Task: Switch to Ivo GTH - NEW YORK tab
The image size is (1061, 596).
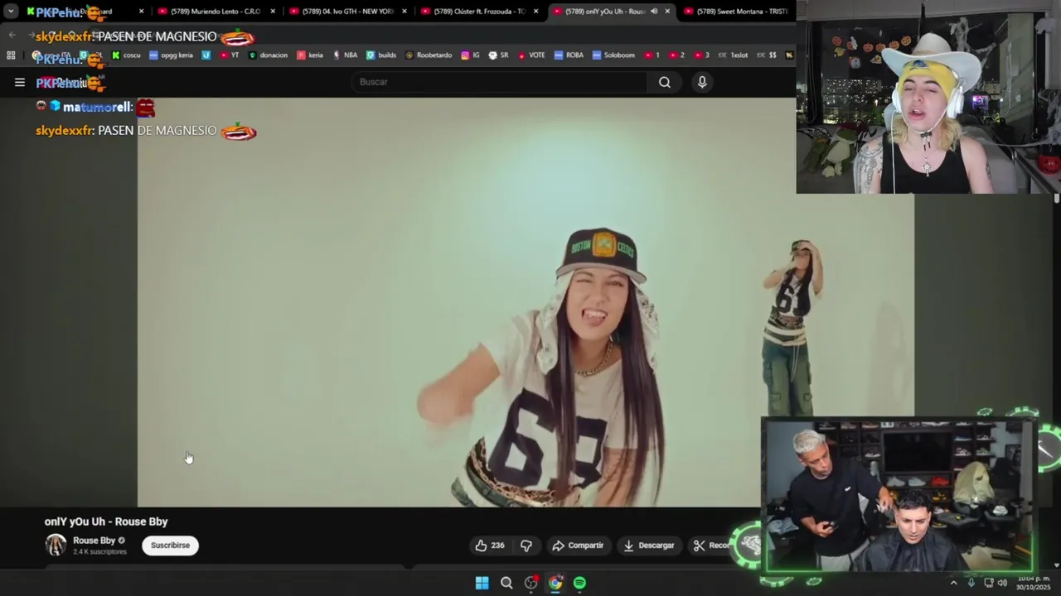Action: click(x=348, y=12)
